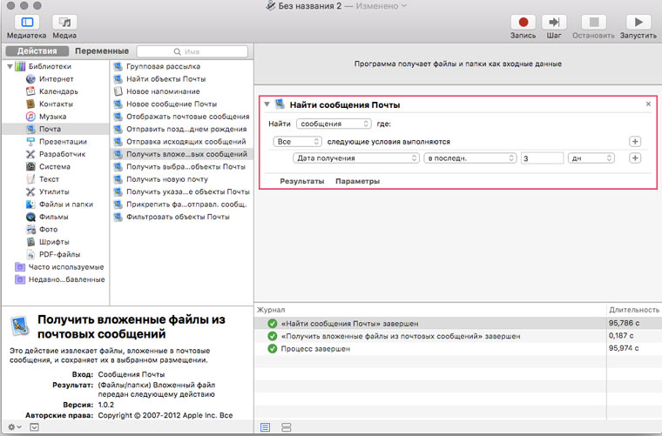
Task: Toggle the Медиатека library panel
Action: [27, 22]
